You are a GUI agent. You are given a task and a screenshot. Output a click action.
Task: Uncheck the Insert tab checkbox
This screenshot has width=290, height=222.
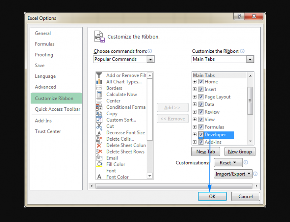click(x=201, y=89)
